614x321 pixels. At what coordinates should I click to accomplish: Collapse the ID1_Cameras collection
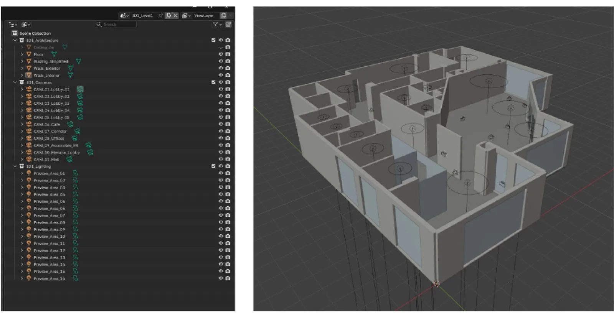pos(15,82)
